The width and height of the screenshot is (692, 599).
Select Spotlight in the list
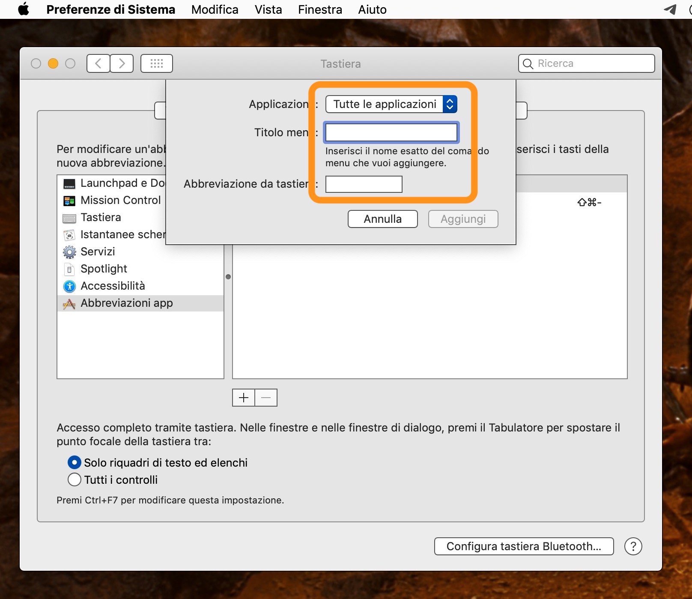click(104, 269)
